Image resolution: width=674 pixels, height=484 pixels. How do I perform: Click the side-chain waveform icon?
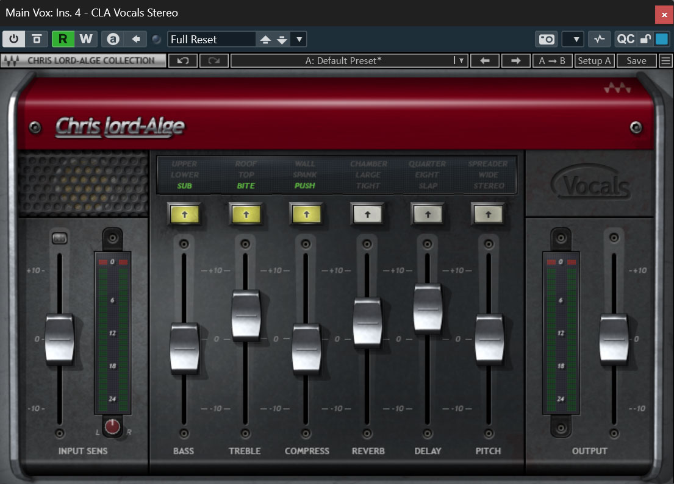599,39
